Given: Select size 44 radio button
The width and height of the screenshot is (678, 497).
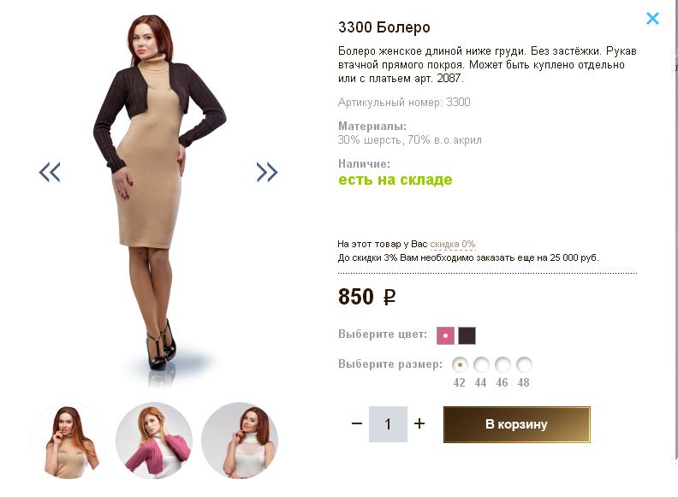Looking at the screenshot, I should pos(481,364).
